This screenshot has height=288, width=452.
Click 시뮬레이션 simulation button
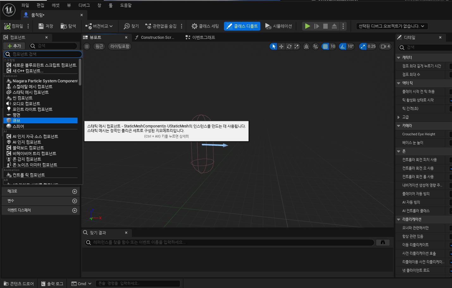[278, 26]
